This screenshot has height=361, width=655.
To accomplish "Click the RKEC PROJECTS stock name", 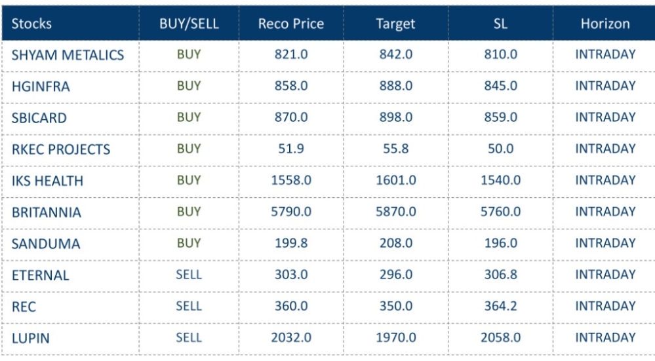I will tap(61, 149).
